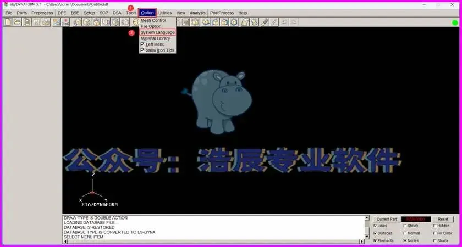This screenshot has width=462, height=247.
Task: Toggle the Surfaces display checkbox
Action: (x=375, y=233)
